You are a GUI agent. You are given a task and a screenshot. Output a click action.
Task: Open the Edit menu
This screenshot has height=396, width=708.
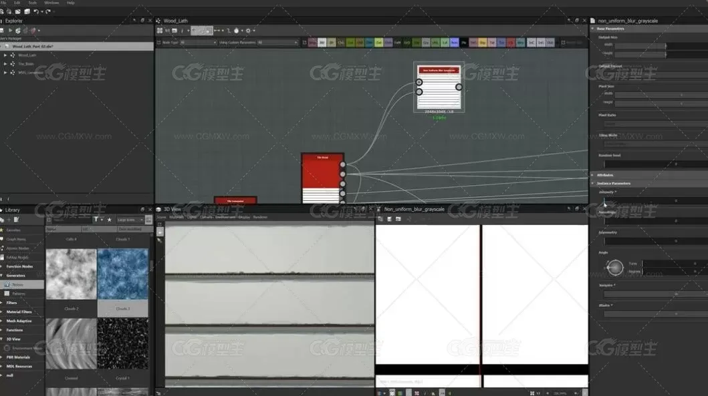tap(17, 3)
